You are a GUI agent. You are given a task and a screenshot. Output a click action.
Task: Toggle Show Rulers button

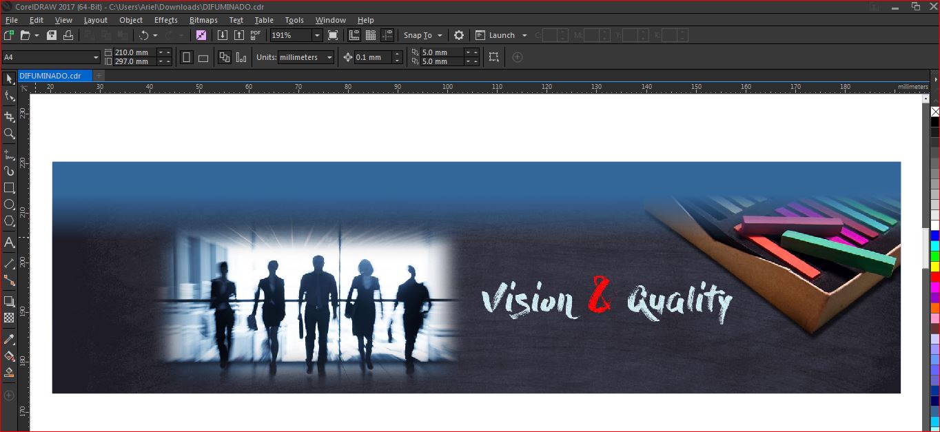coord(354,35)
